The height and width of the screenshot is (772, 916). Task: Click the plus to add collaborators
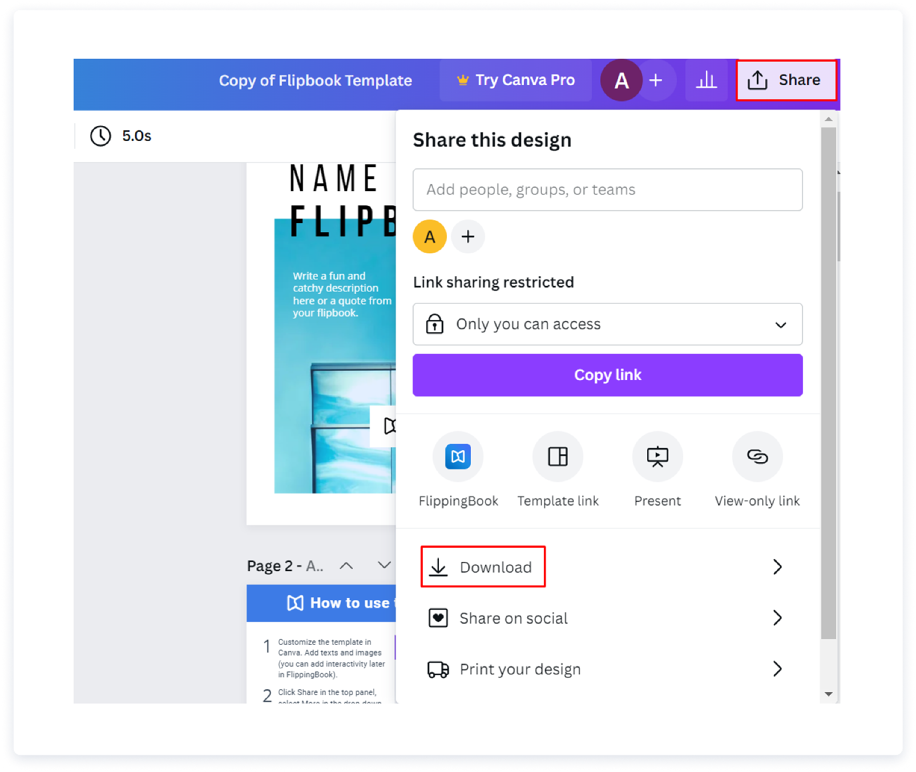[468, 236]
